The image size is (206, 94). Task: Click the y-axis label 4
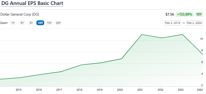(x=202, y=73)
